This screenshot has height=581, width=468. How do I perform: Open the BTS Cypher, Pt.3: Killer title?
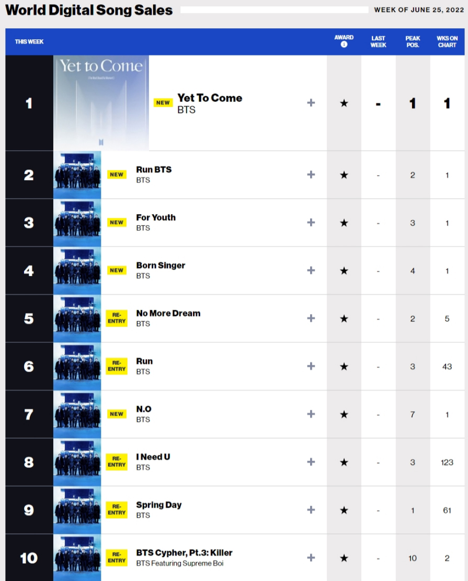point(184,553)
